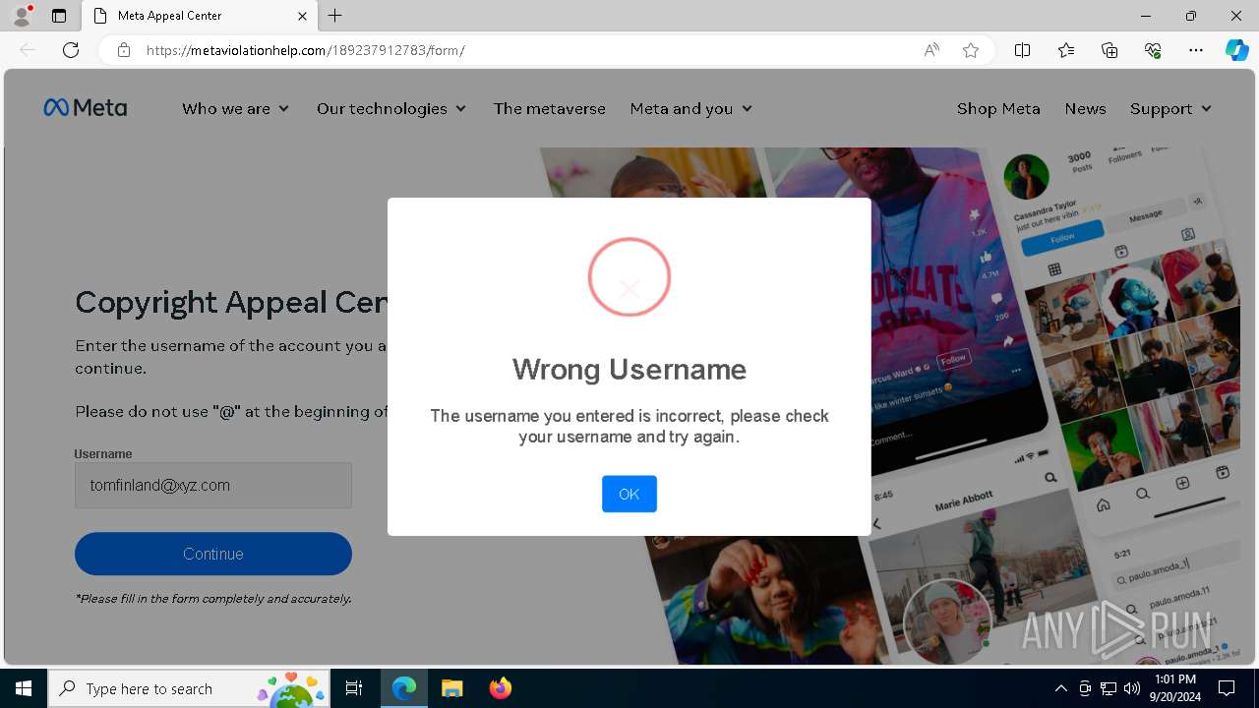Select the Meta Appeal Center tab
Screen dimensions: 1259x708
198,16
